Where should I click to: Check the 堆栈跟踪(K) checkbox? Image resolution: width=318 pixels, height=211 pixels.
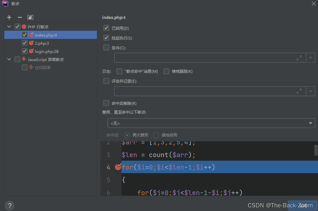click(x=166, y=71)
